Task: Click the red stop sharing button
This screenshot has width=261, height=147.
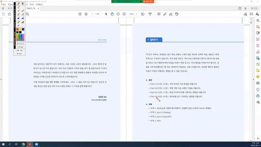Action: [148, 1]
